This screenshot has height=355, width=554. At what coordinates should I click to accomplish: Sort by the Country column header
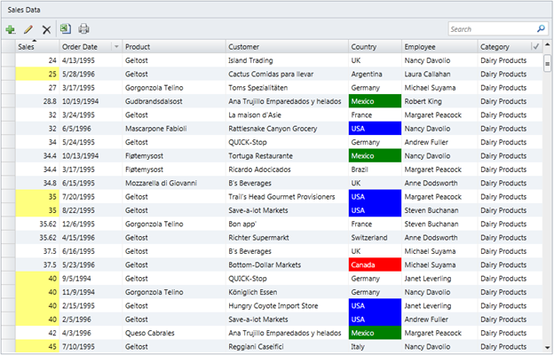373,46
